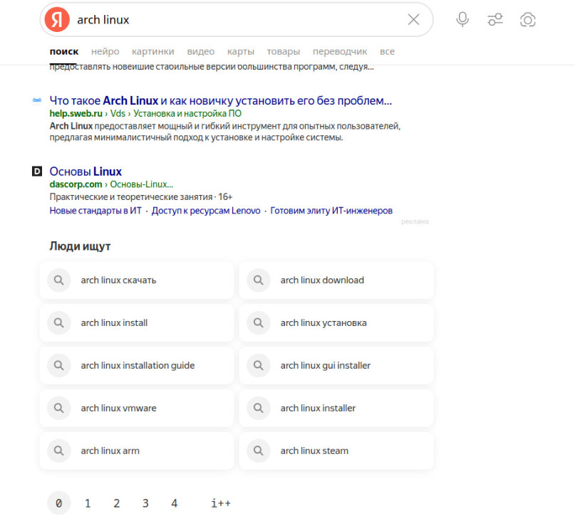
Task: Start voice search with microphone icon
Action: point(462,19)
